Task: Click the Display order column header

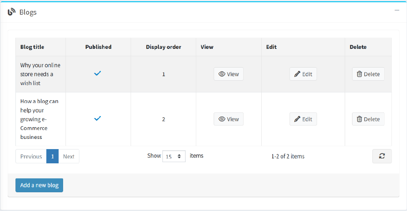Action: coord(163,47)
